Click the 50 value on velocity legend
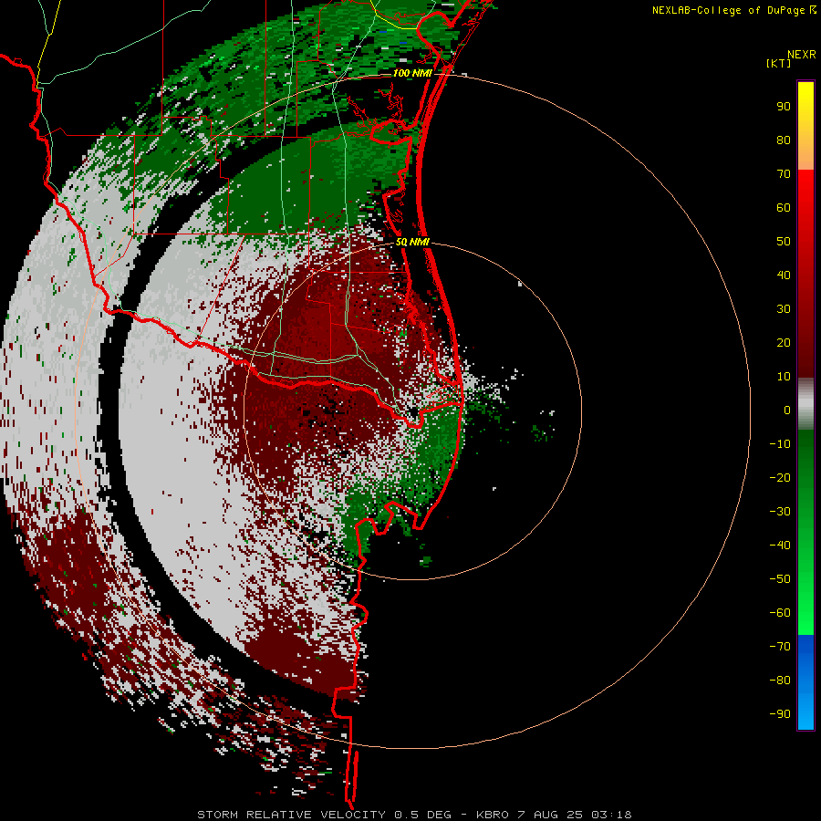This screenshot has height=821, width=821. [784, 242]
